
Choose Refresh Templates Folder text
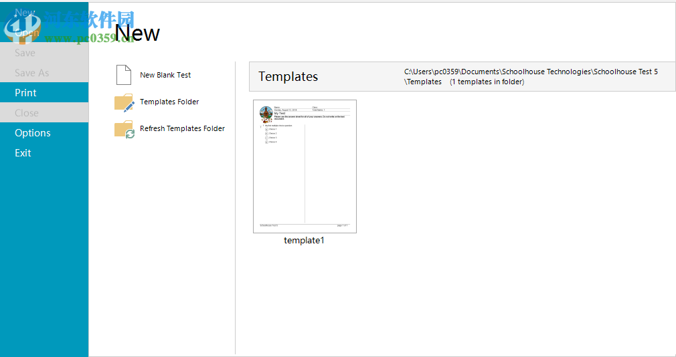[182, 128]
